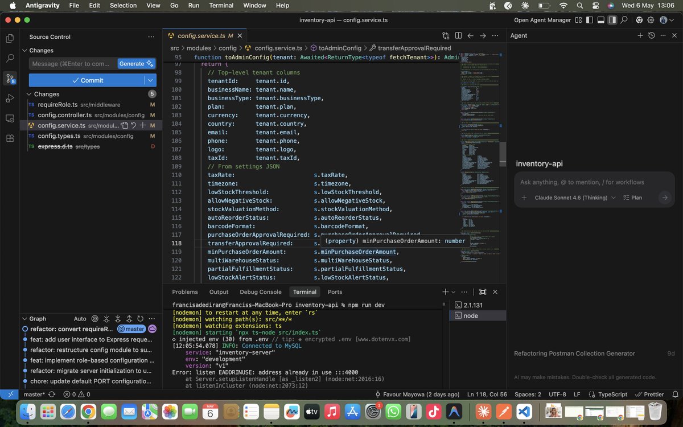Click Open Changes icon in editor toolbar
This screenshot has width=683, height=427.
[446, 35]
